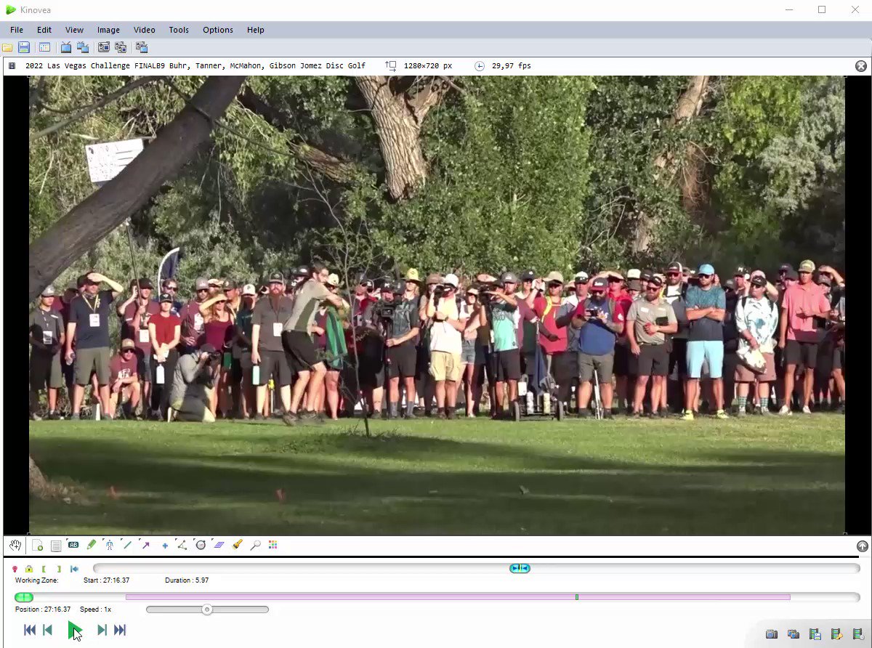The image size is (872, 648).
Task: Select the two capture screens layout
Action: (121, 47)
